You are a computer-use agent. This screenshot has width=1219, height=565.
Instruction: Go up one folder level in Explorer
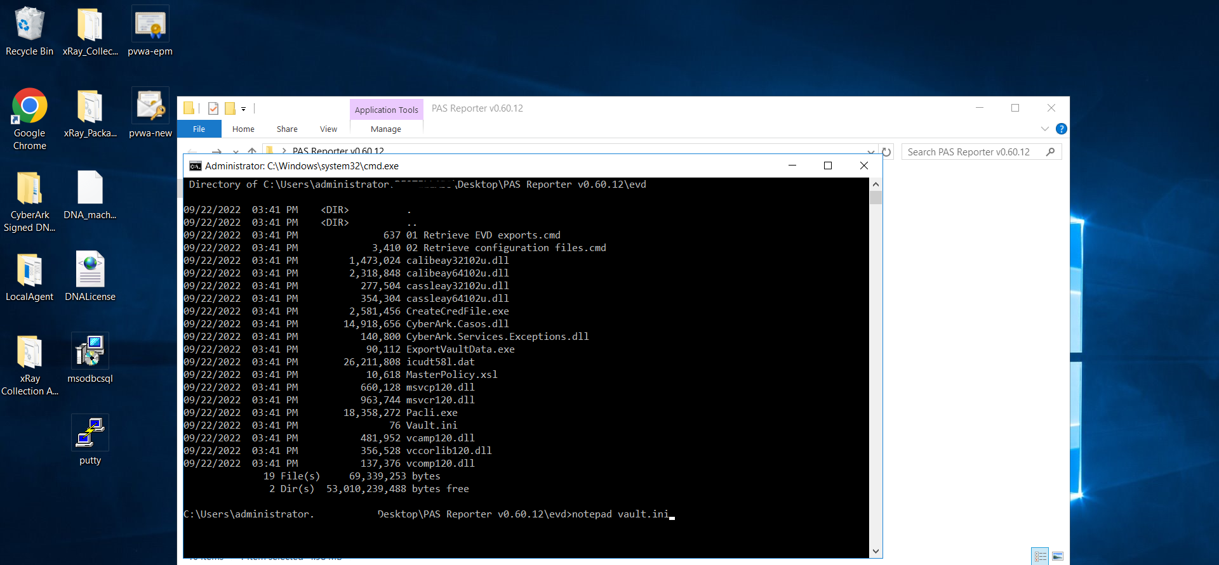point(252,152)
